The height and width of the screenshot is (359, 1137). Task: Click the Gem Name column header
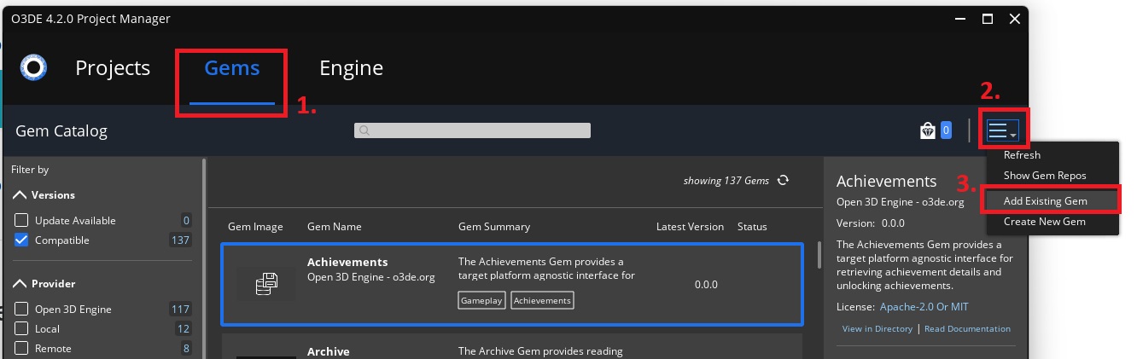pyautogui.click(x=334, y=226)
